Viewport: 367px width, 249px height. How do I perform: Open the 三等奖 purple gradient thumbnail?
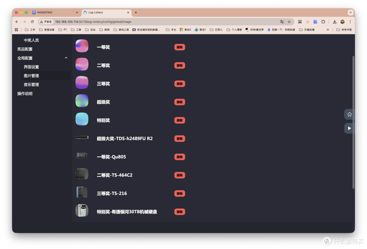tap(82, 82)
